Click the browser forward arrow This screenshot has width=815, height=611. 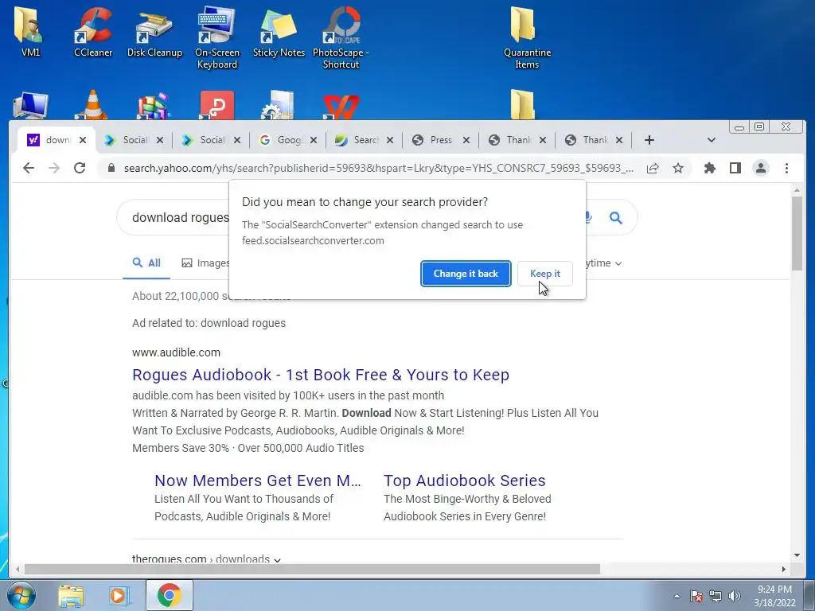click(54, 168)
